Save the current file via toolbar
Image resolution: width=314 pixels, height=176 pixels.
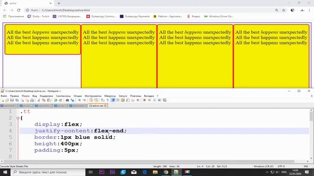click(x=12, y=100)
